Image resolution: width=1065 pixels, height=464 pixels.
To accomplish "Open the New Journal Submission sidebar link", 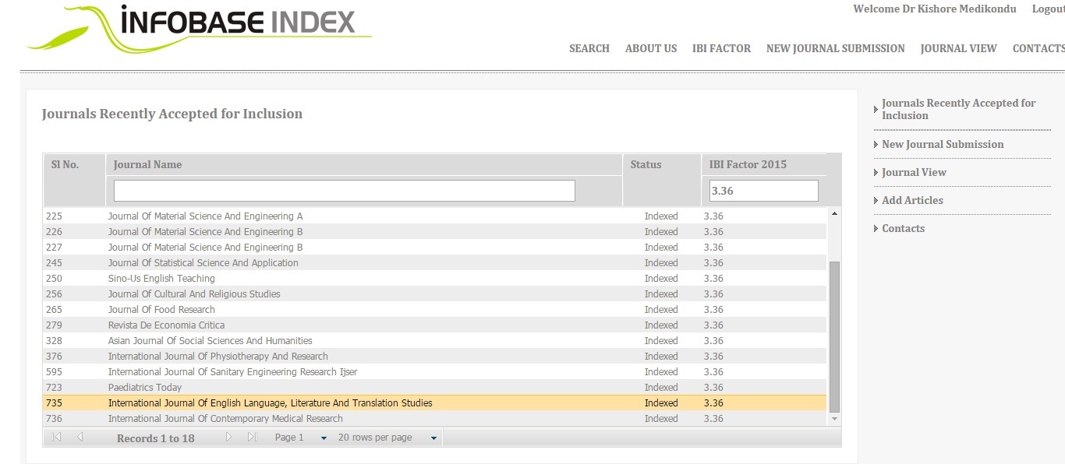I will point(943,144).
